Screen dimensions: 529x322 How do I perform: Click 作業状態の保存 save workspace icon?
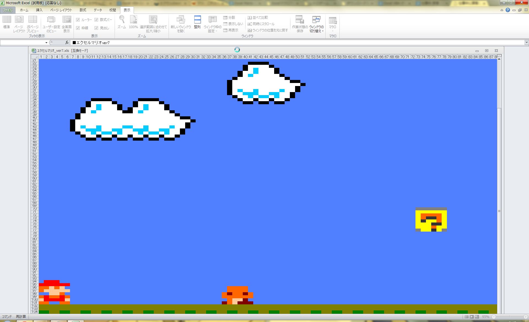[300, 24]
